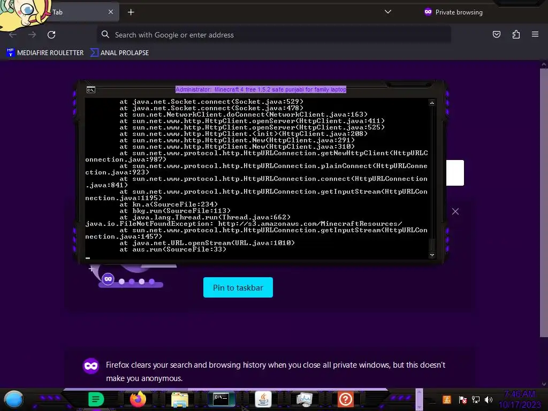Click the volume speaker tray icon
This screenshot has height=411, width=548.
(x=489, y=399)
